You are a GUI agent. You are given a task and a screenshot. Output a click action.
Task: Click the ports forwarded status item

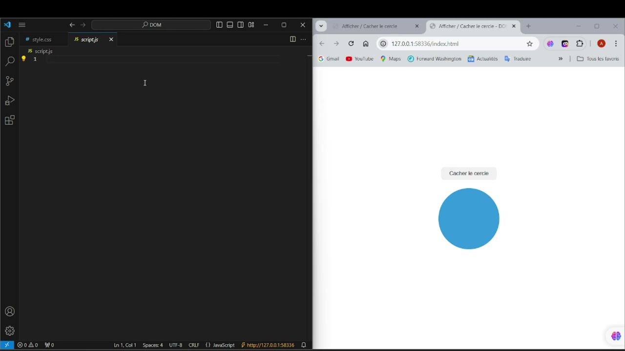pyautogui.click(x=49, y=345)
